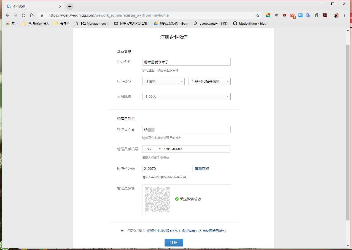
Task: Open the 红包使用授权协议 link
Action: click(212, 231)
